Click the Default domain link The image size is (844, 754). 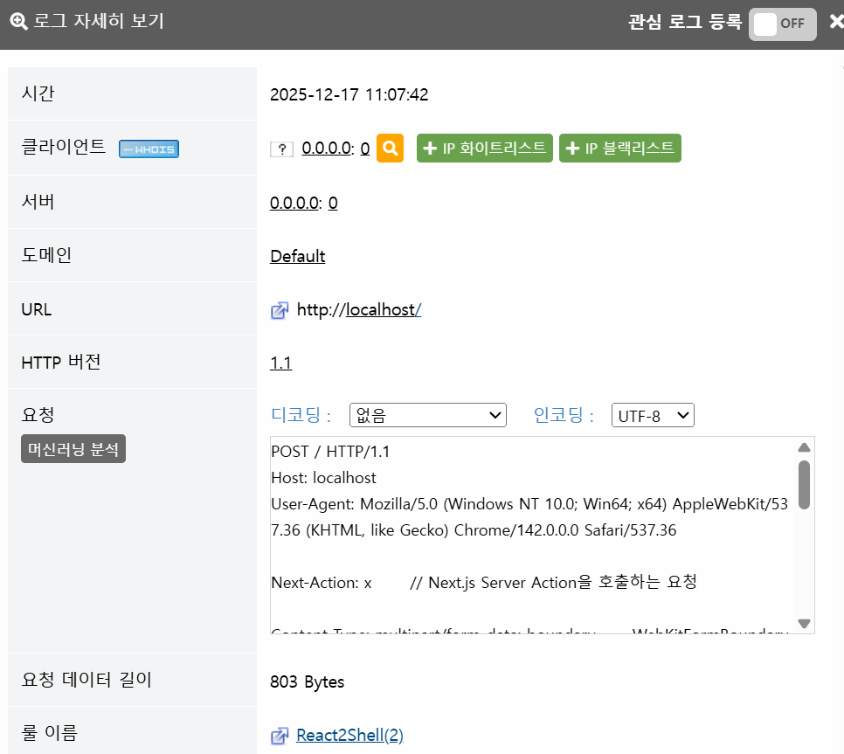[297, 256]
